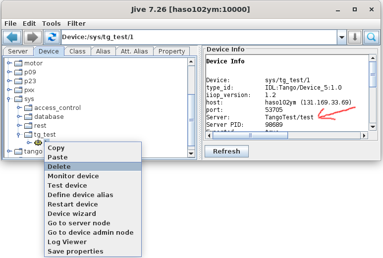
Task: Click the tg_test folder icon
Action: tap(28, 135)
